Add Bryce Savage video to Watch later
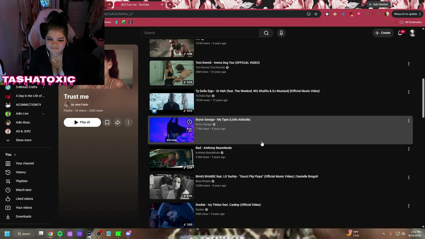This screenshot has height=239, width=425. (189, 122)
